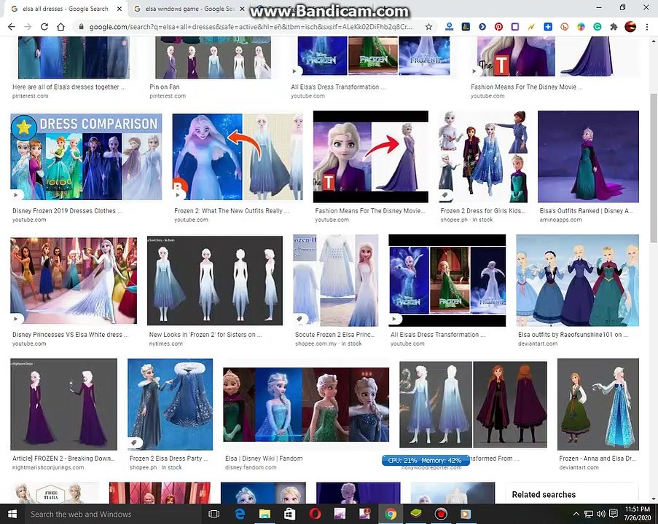Open Frozen - Anna and Elsa deviantart image
The height and width of the screenshot is (524, 658).
(598, 404)
